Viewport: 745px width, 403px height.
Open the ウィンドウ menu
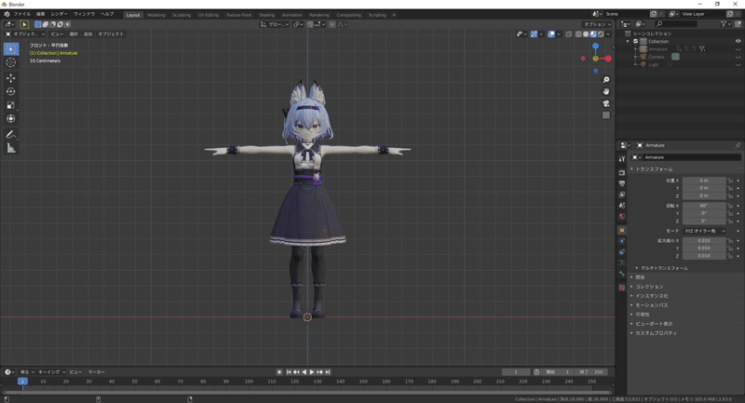(x=84, y=14)
